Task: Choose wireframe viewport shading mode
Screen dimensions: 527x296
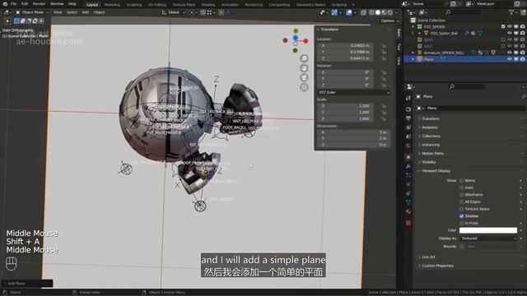Action: tap(371, 12)
